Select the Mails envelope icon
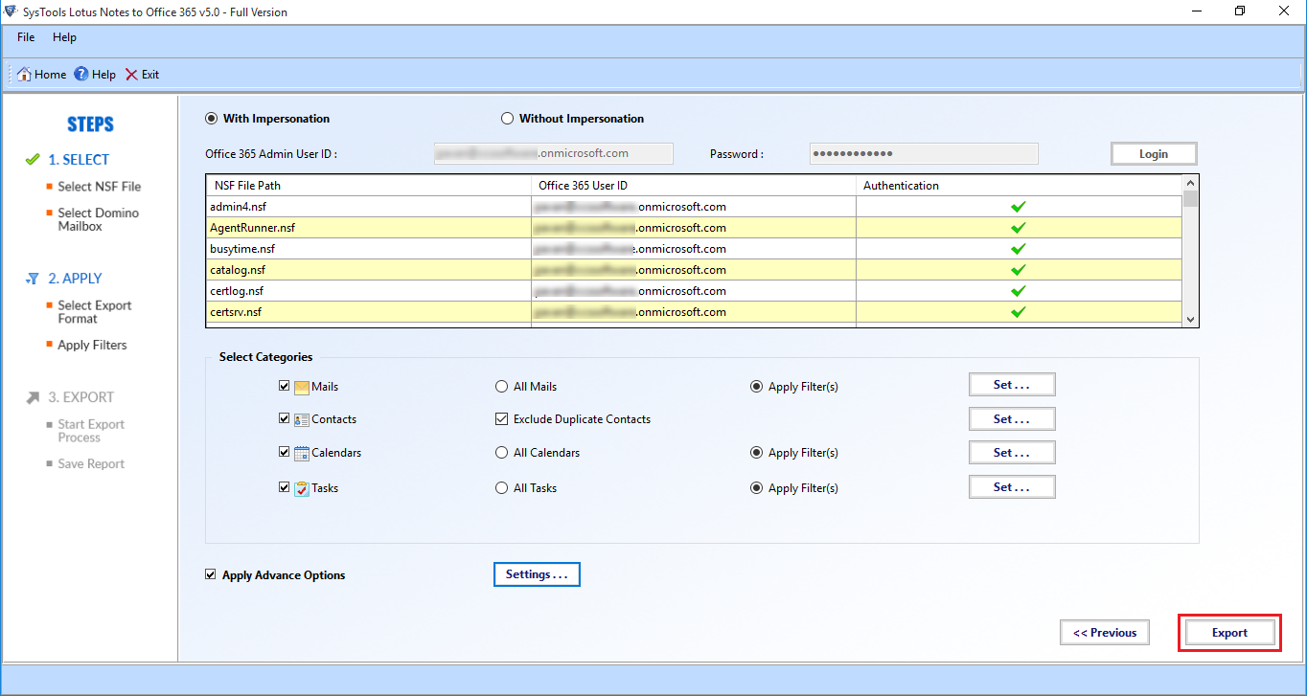 (x=302, y=385)
